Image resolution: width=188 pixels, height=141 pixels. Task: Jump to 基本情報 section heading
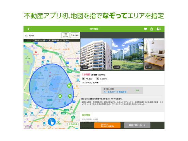click(86, 115)
